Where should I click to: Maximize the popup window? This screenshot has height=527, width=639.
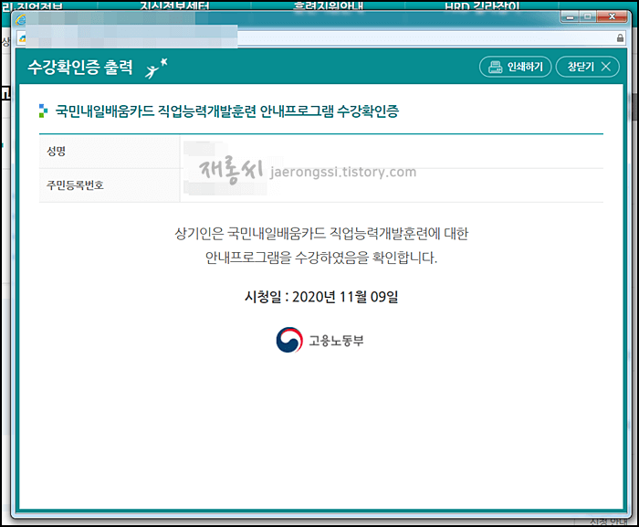[x=588, y=17]
